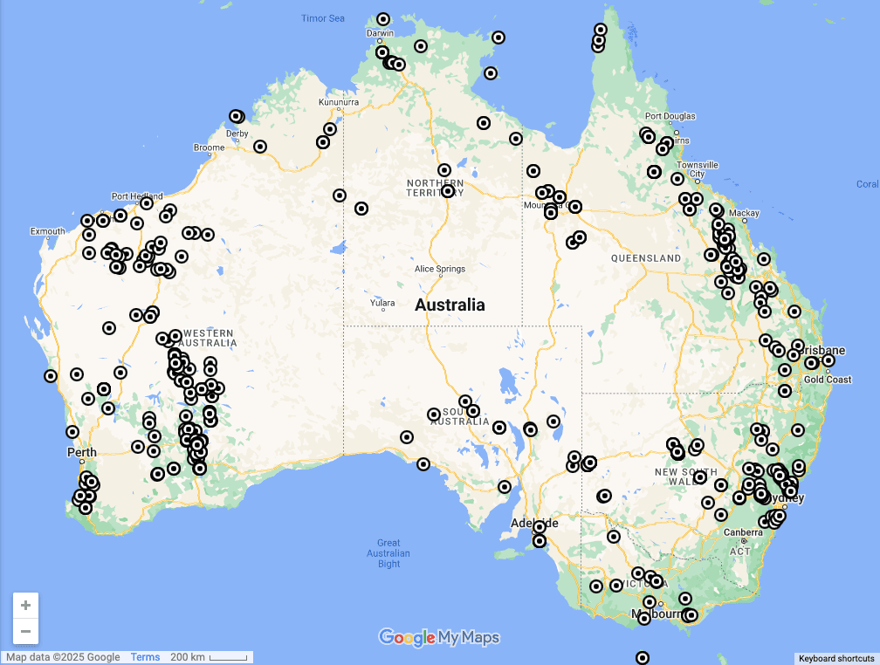Select the marker right of Kununurra's southern lake

click(330, 130)
